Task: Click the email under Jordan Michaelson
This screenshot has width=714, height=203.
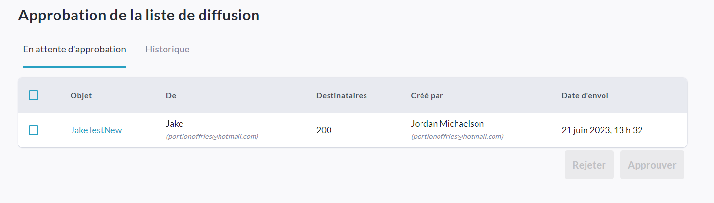Action: click(457, 136)
